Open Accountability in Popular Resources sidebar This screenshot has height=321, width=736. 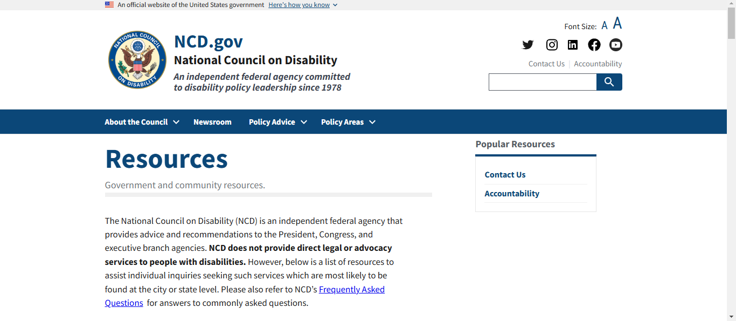click(x=512, y=194)
